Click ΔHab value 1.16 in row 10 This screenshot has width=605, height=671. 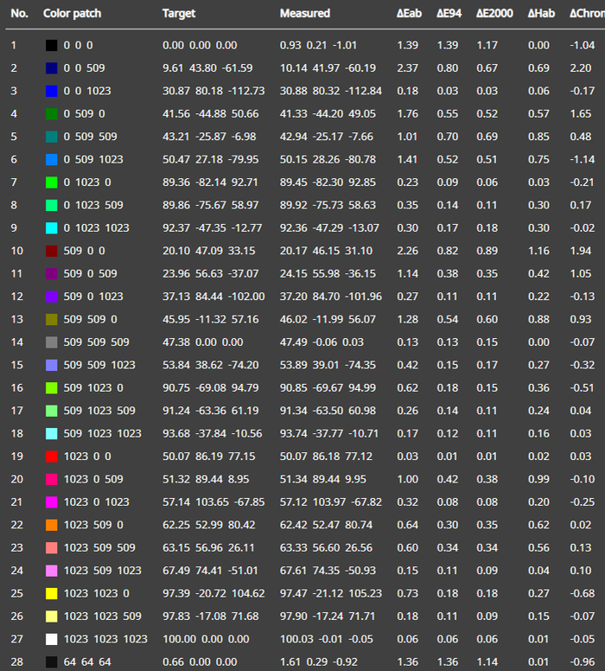[538, 251]
